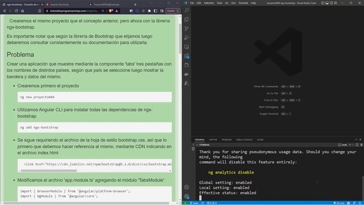This screenshot has height=205, width=364.
Task: Click the main branch in status bar
Action: (x=195, y=203)
